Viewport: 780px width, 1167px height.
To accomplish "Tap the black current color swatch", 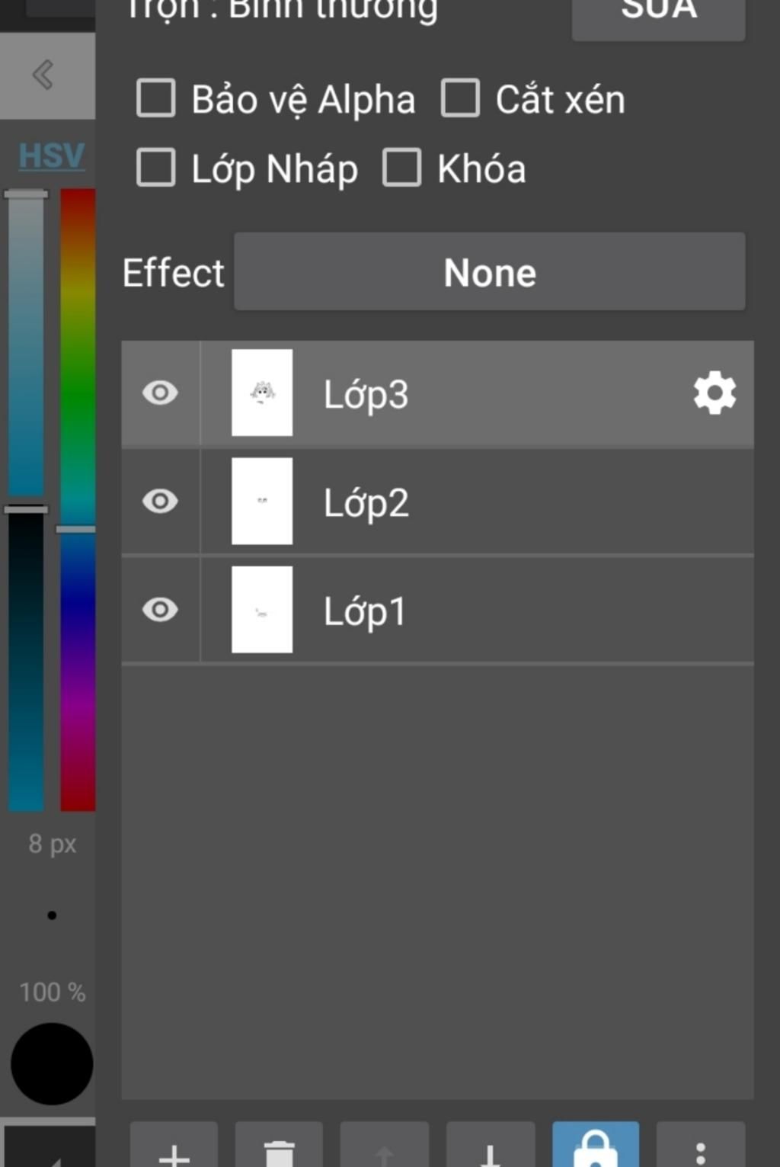I will tap(52, 1064).
